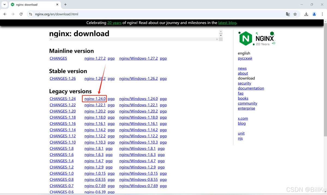Open the browser downloads icon
The width and height of the screenshot is (327, 195).
tap(306, 14)
